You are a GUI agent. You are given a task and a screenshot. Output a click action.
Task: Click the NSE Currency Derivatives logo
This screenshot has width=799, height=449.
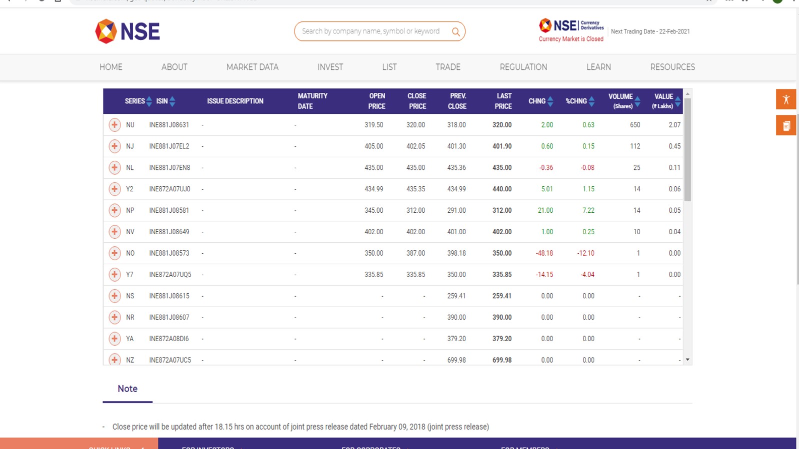[571, 25]
